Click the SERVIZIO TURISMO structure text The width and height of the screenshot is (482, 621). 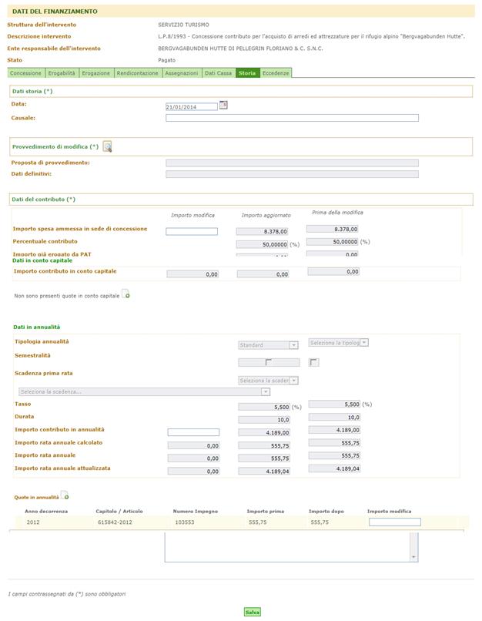(x=183, y=25)
